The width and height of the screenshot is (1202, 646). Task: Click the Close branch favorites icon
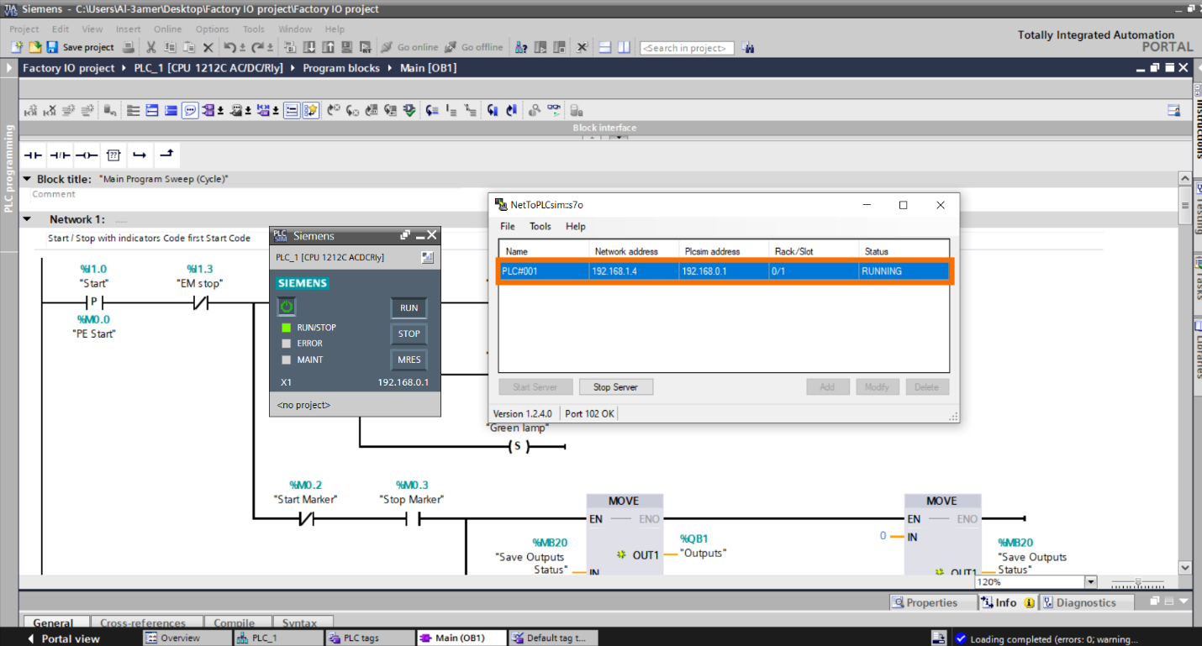(166, 155)
